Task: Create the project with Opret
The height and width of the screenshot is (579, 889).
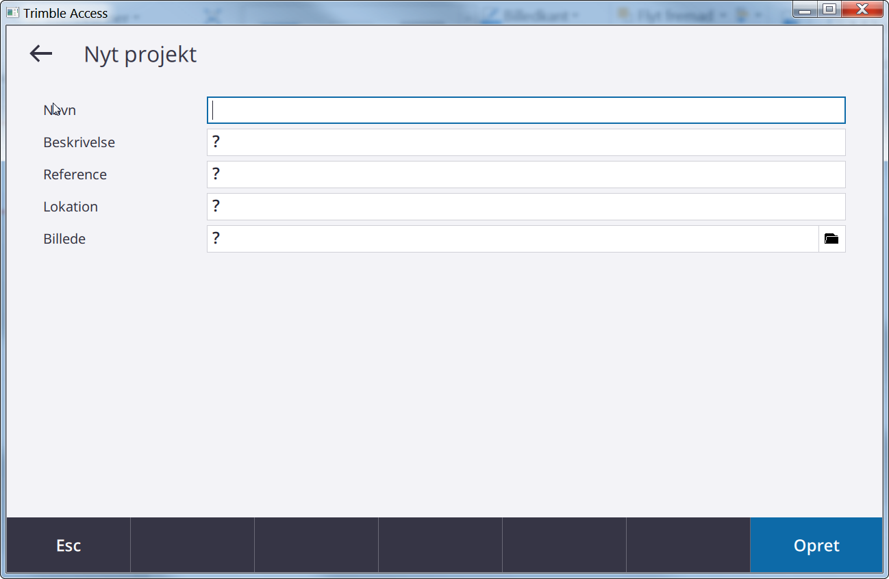Action: [x=816, y=545]
